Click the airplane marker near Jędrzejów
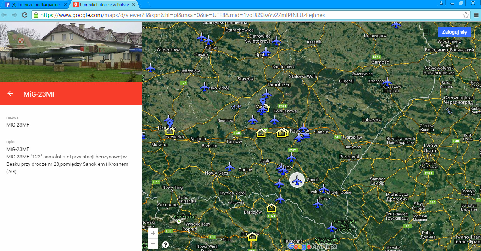The image size is (481, 251). [151, 68]
